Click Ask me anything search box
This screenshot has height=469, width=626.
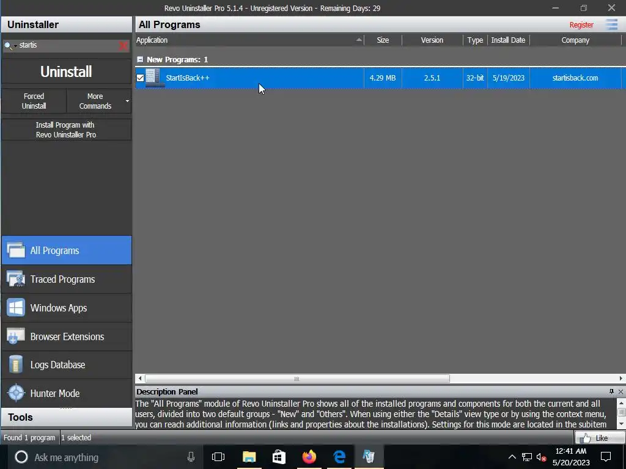pos(106,457)
